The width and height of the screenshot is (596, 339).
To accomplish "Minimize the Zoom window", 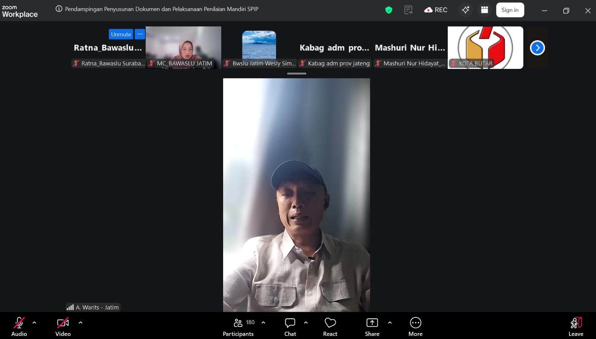I will (x=544, y=10).
